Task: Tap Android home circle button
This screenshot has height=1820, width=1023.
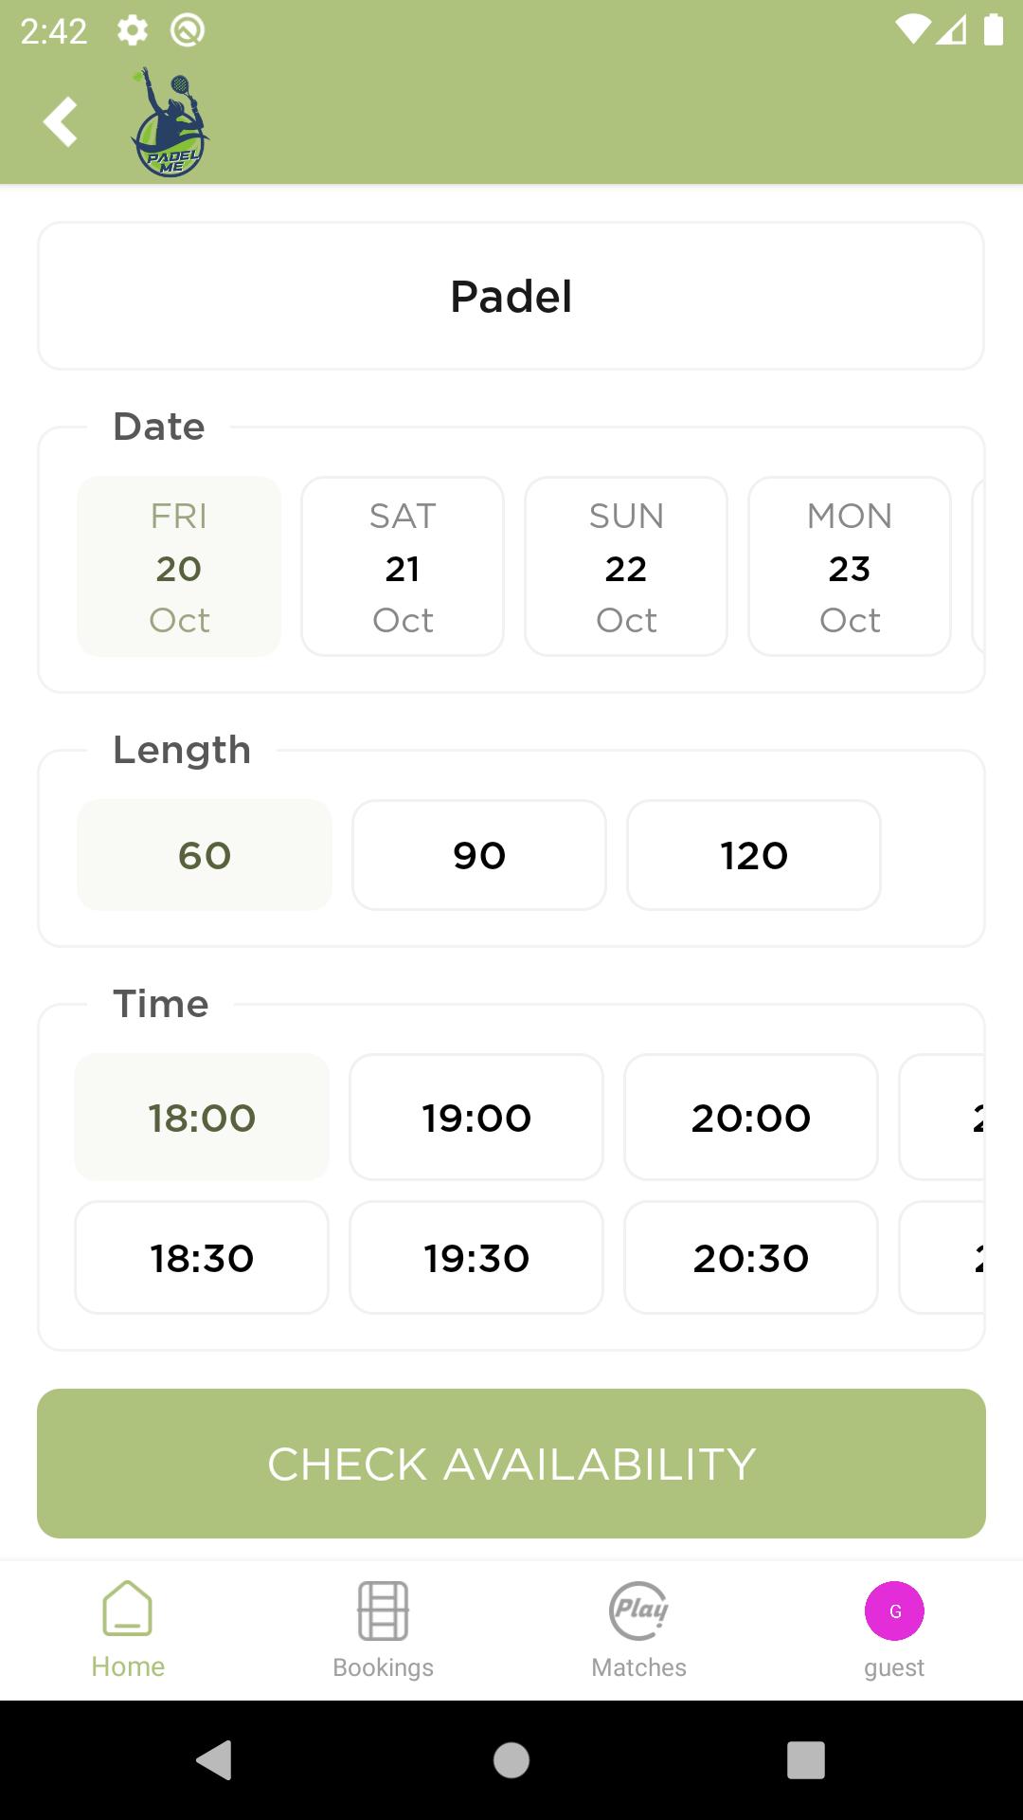Action: (x=511, y=1760)
